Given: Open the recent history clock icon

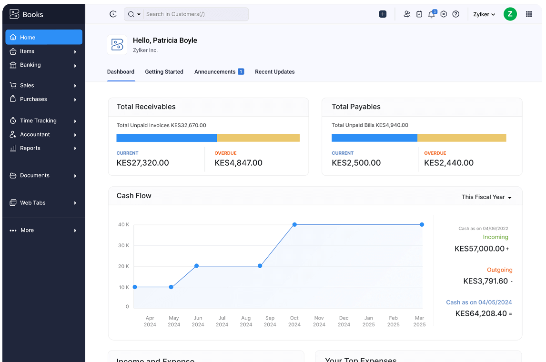Looking at the screenshot, I should click(x=113, y=14).
